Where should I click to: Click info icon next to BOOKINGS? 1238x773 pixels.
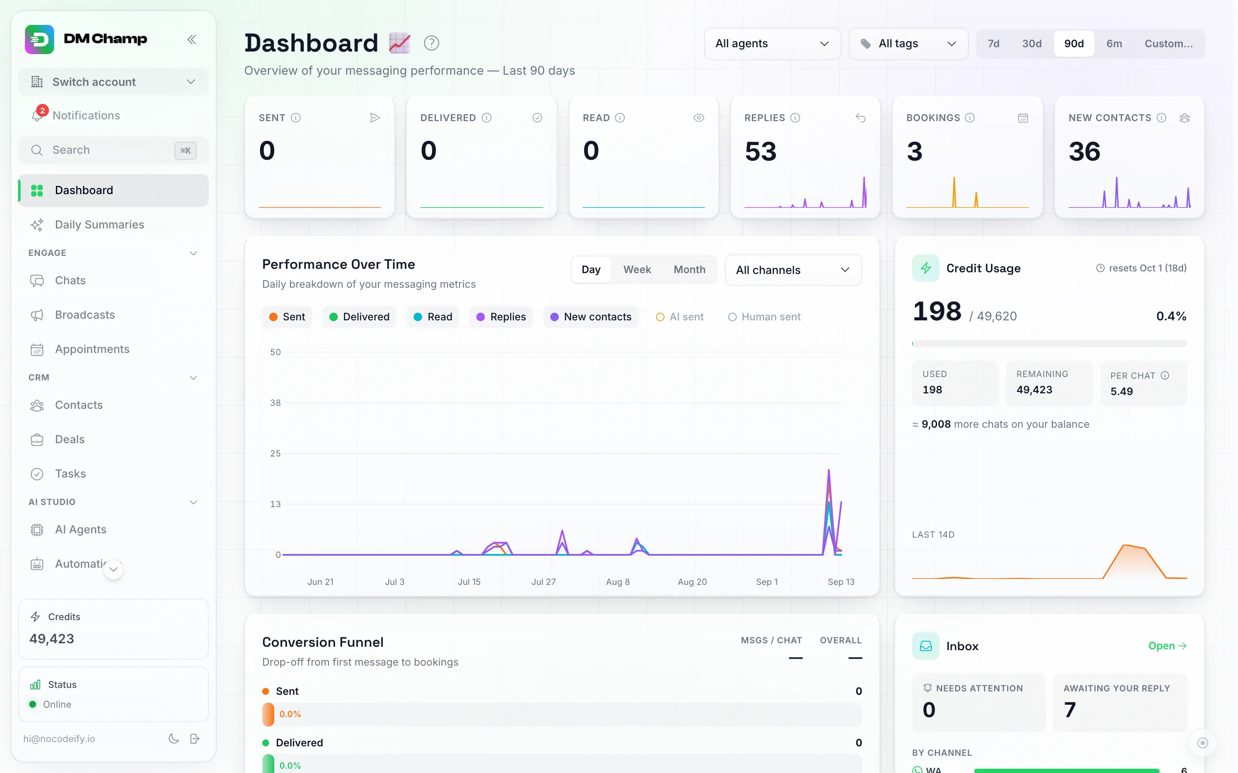(969, 118)
